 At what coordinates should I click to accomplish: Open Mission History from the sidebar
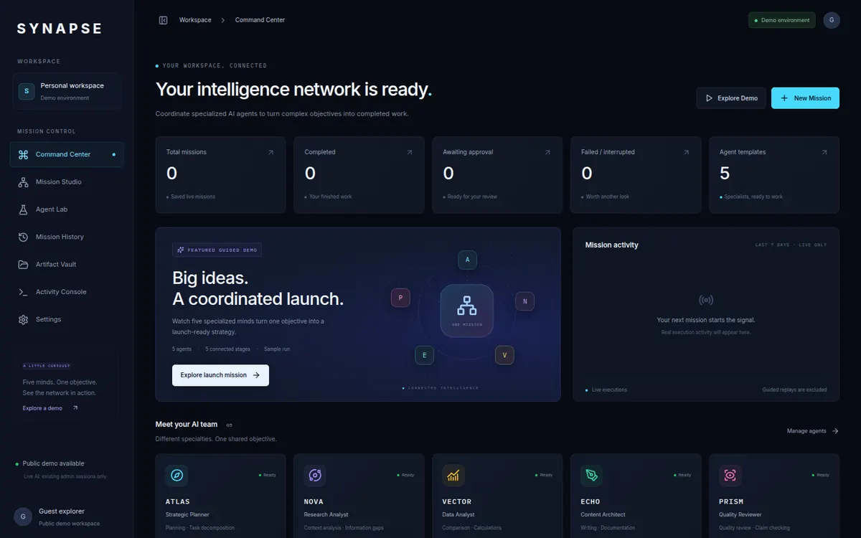[x=67, y=237]
